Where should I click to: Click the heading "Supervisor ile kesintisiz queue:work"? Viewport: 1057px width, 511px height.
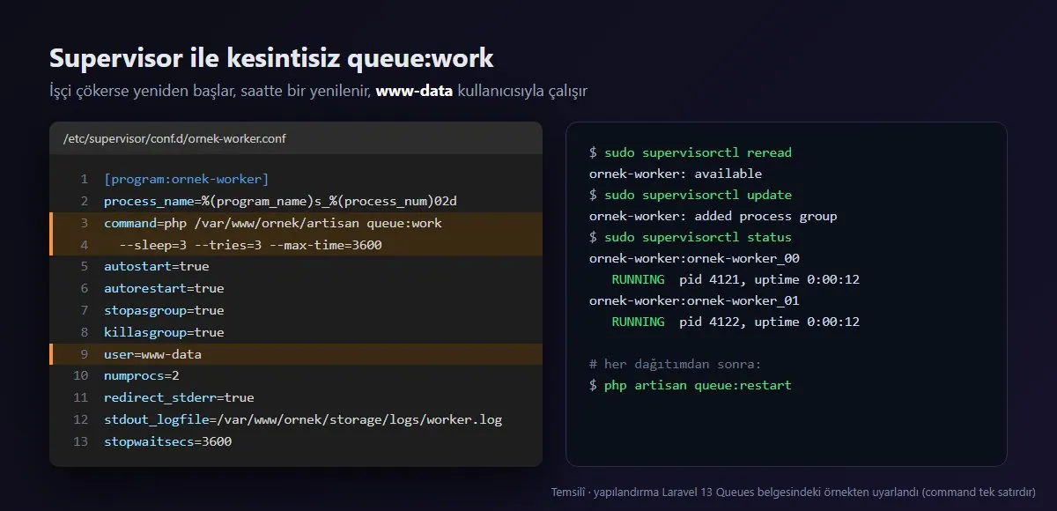click(x=271, y=58)
